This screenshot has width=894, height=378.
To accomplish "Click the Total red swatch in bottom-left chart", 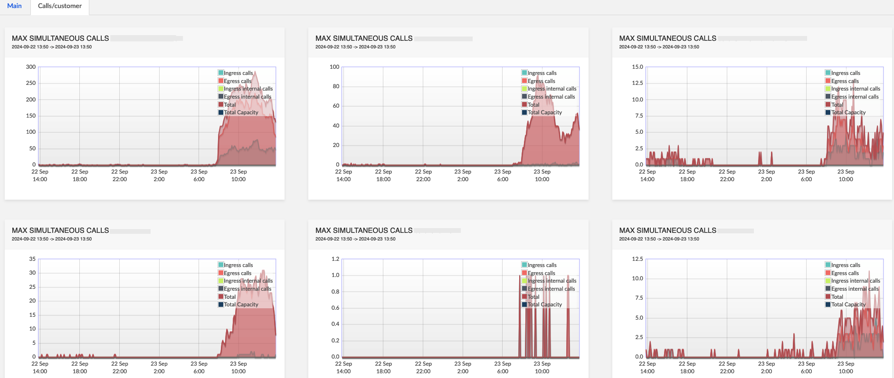I will click(x=221, y=297).
